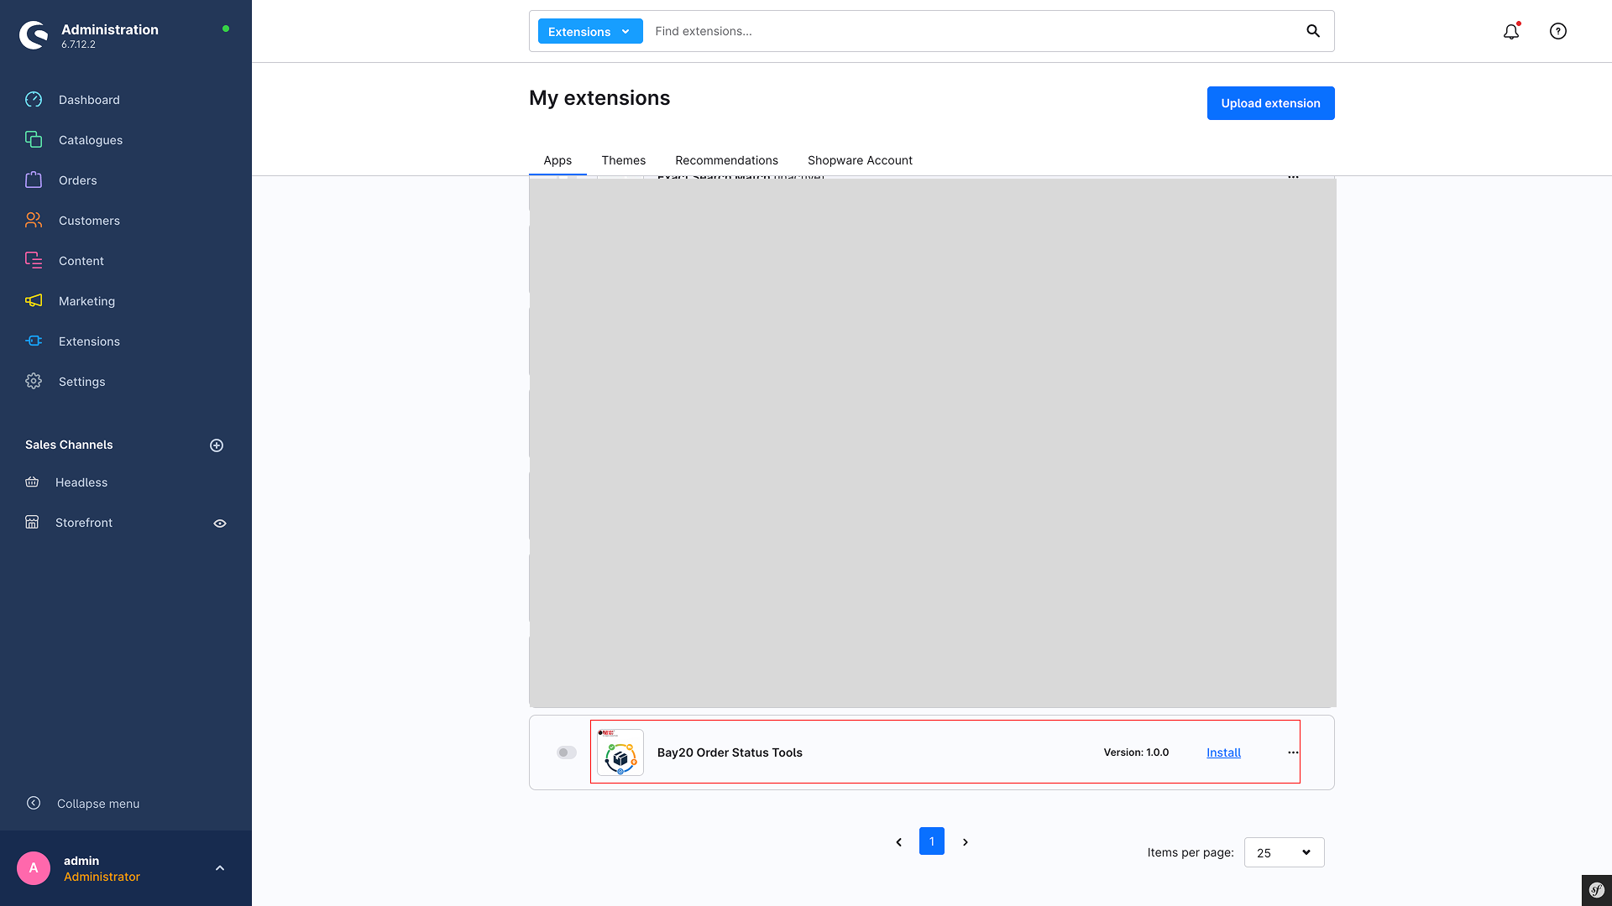Open the notifications bell

pyautogui.click(x=1511, y=31)
